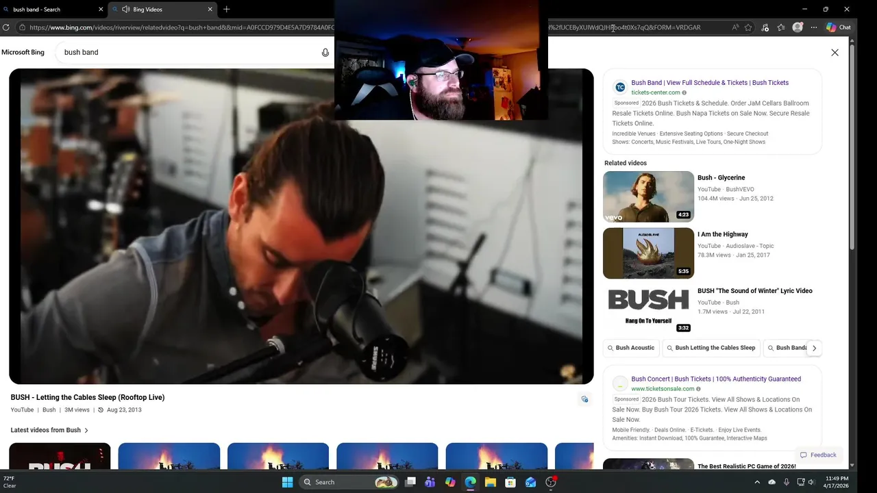Open Microsoft Teams from the taskbar
This screenshot has width=877, height=493.
[x=430, y=482]
